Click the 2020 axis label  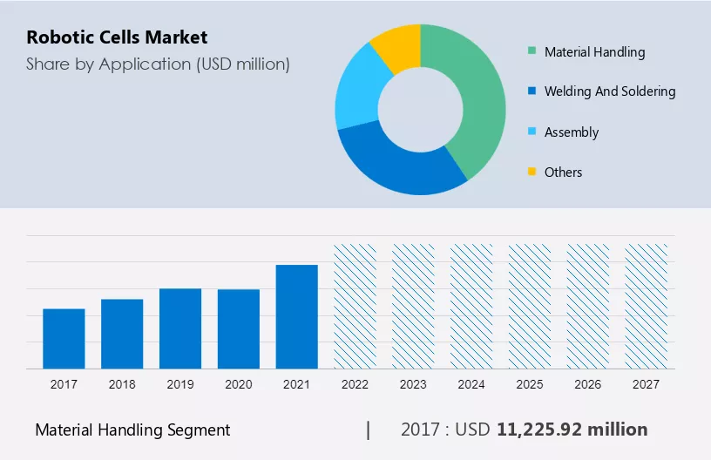click(x=239, y=384)
